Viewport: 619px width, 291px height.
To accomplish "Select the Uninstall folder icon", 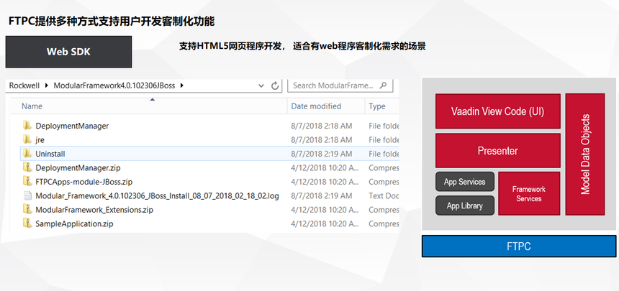I will coord(27,154).
